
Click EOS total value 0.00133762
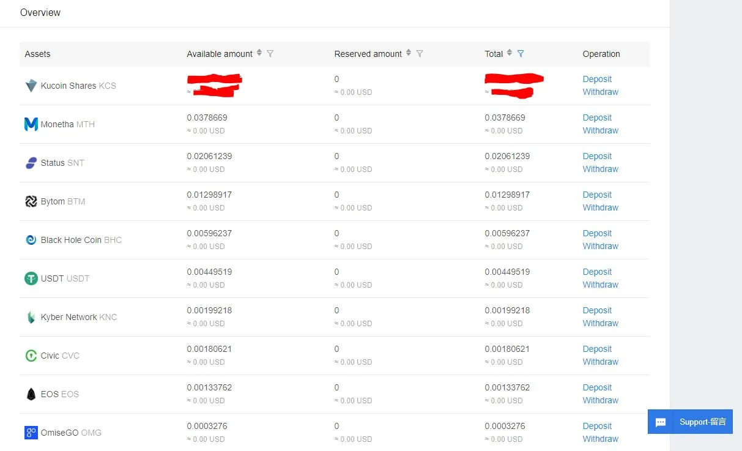click(507, 387)
